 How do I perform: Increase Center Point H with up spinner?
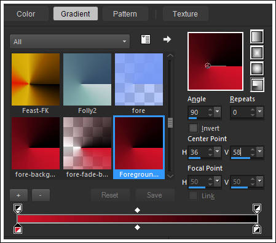[210, 150]
